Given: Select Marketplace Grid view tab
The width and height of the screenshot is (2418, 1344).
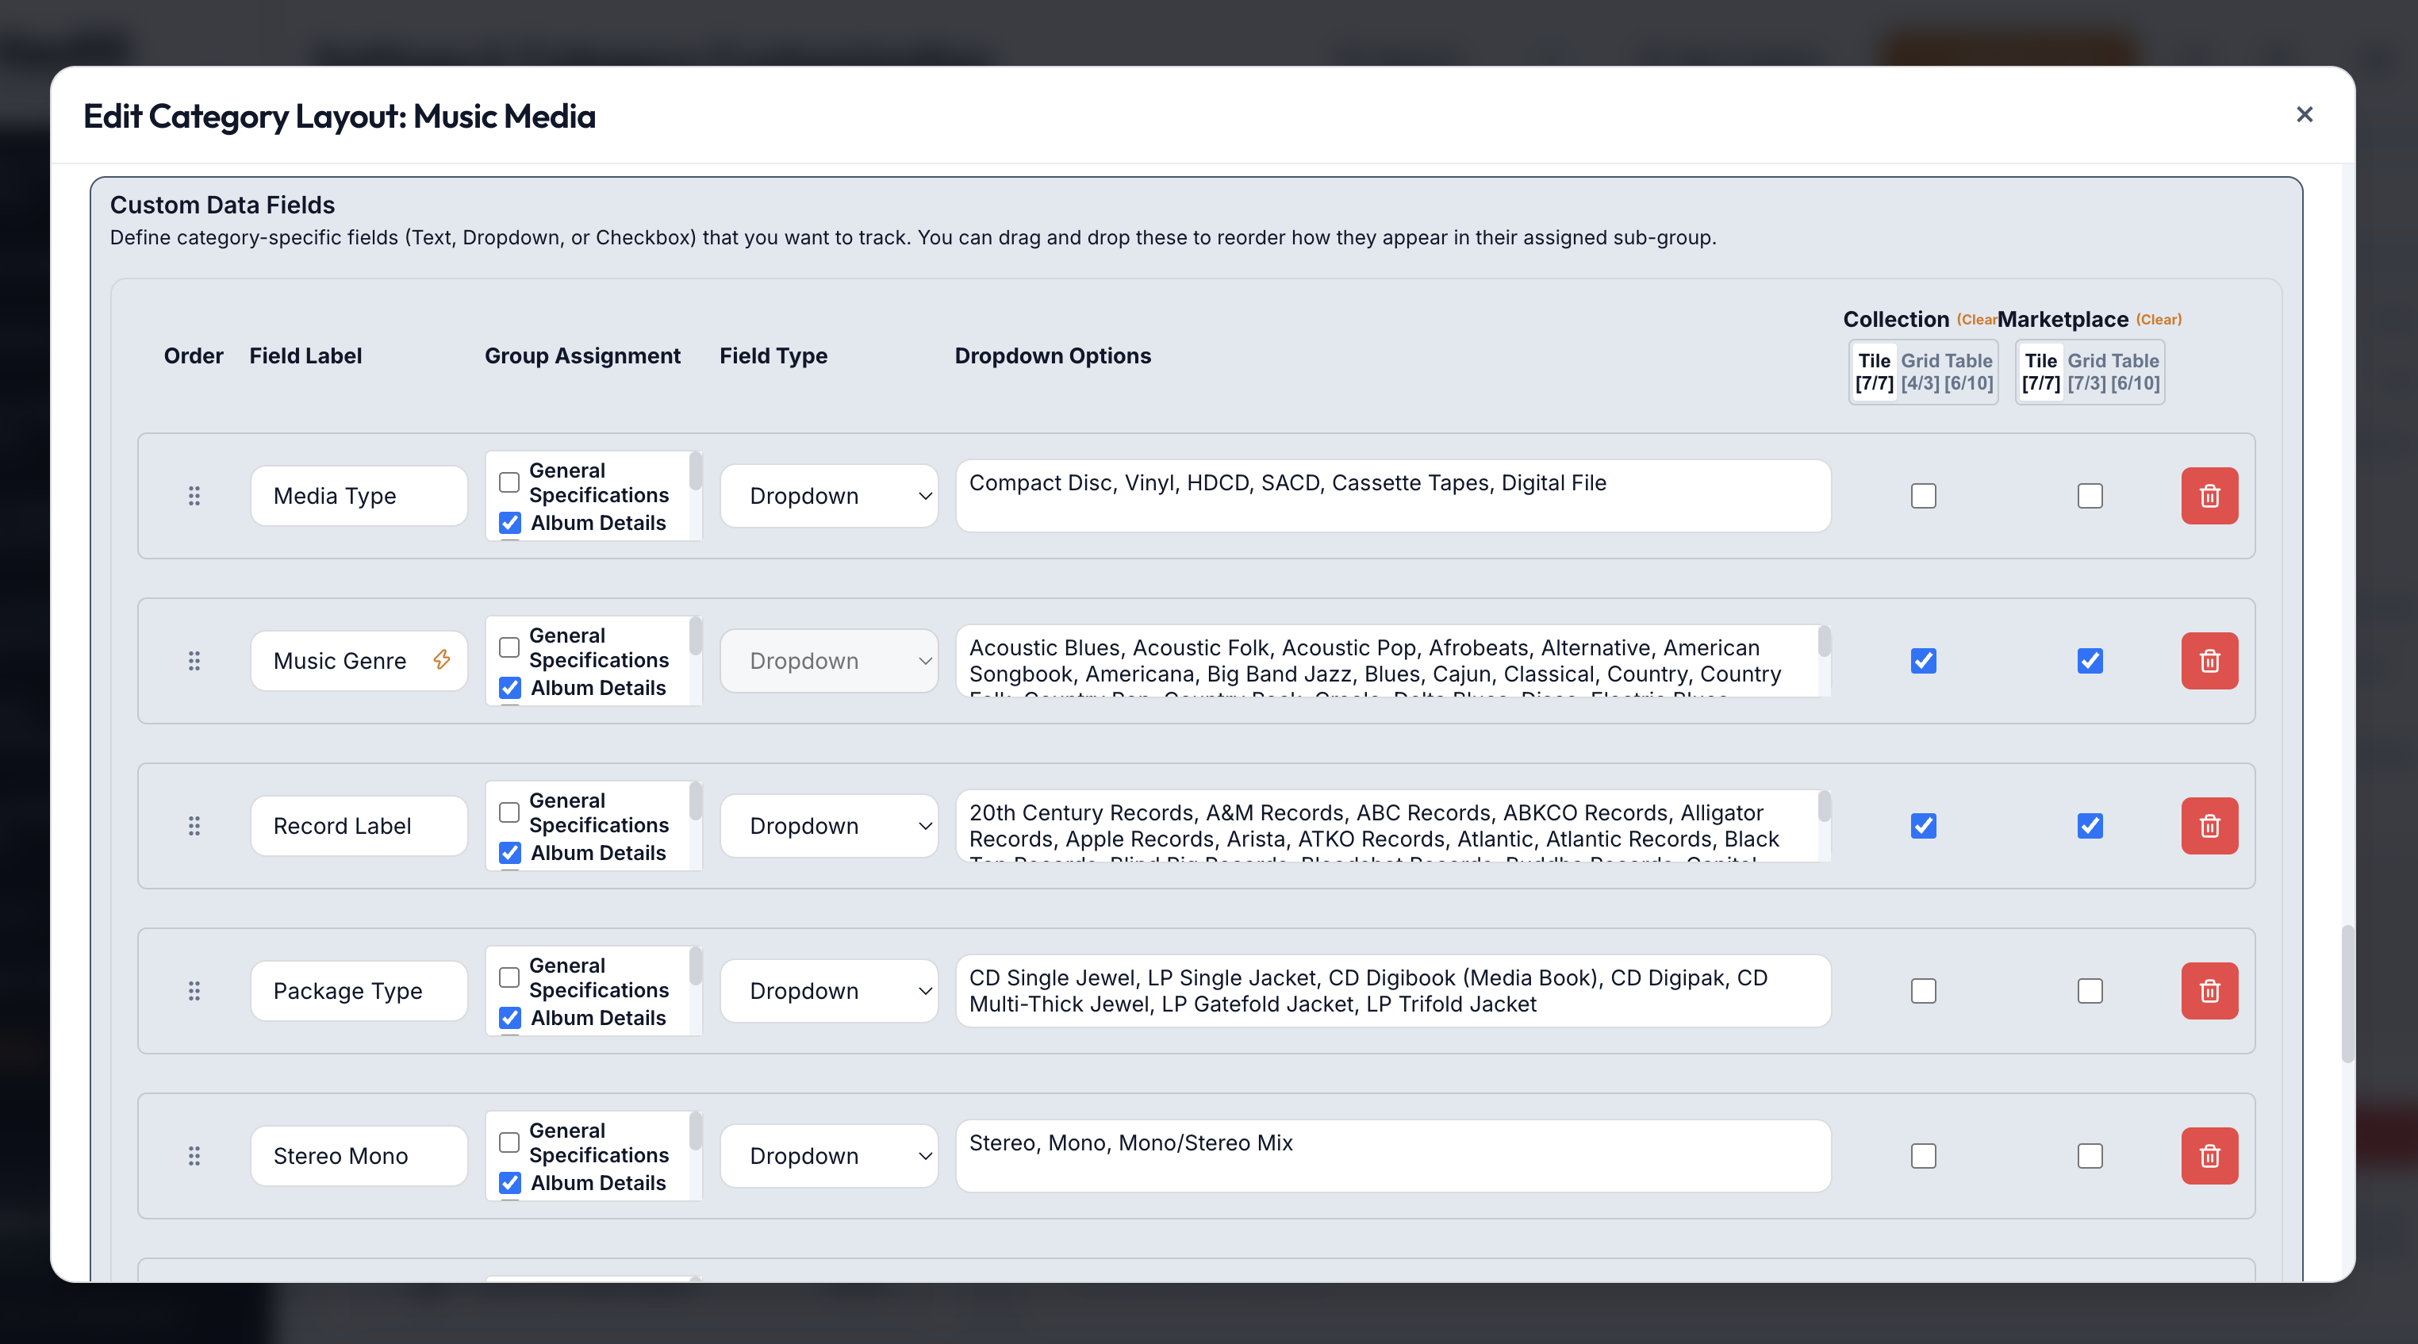Looking at the screenshot, I should [2086, 371].
